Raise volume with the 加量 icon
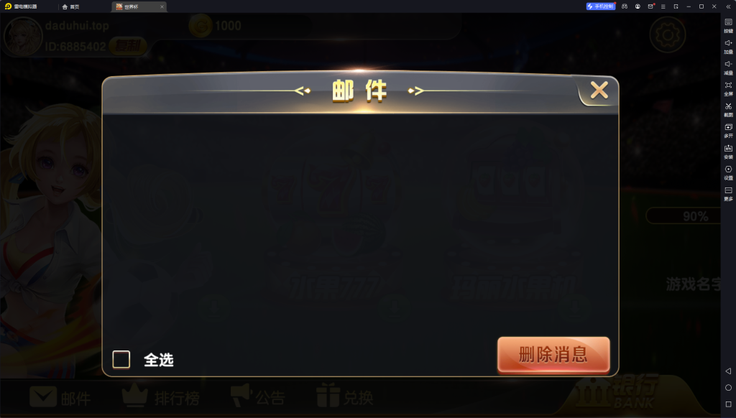736x418 pixels. (x=728, y=46)
